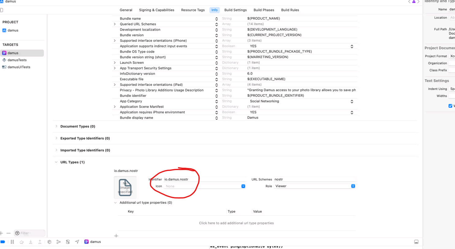The image size is (455, 249).
Task: Edit URL Schemes field nostr
Action: [x=314, y=179]
